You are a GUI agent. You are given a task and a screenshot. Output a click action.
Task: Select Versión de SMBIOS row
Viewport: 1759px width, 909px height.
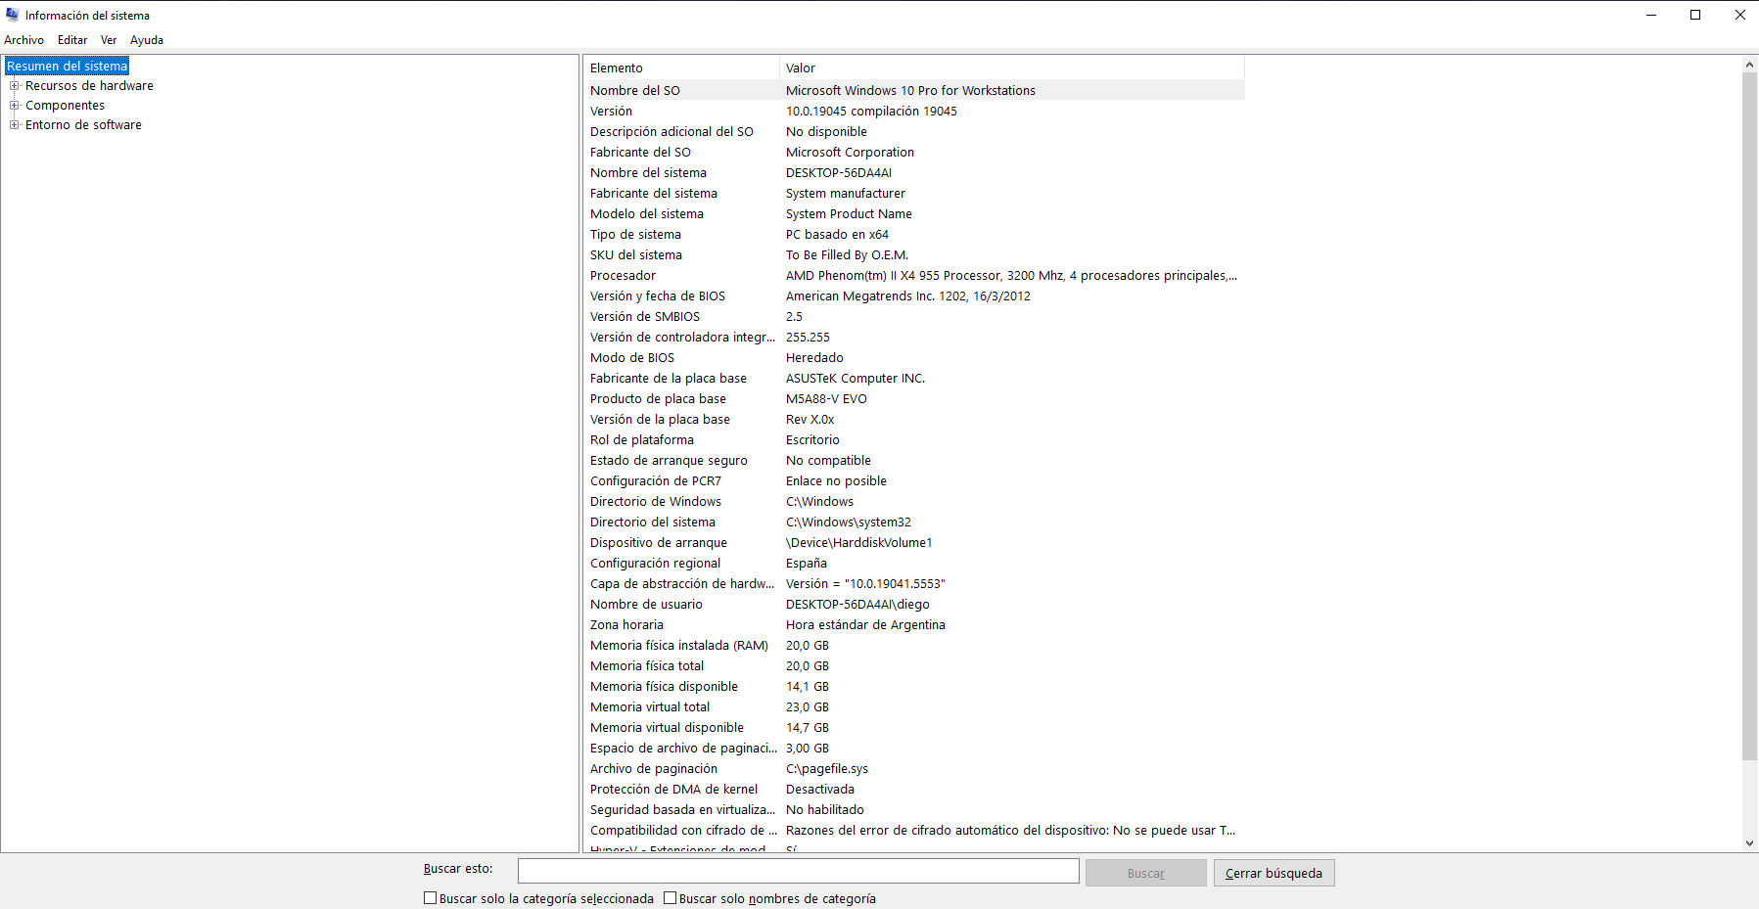pos(914,316)
